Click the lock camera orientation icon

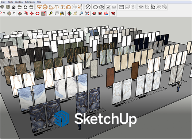pyautogui.click(x=133, y=7)
